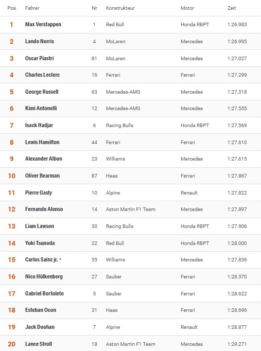Viewport: 261px width, 351px height.
Task: Click driver name Max Verstappen
Action: tap(43, 24)
